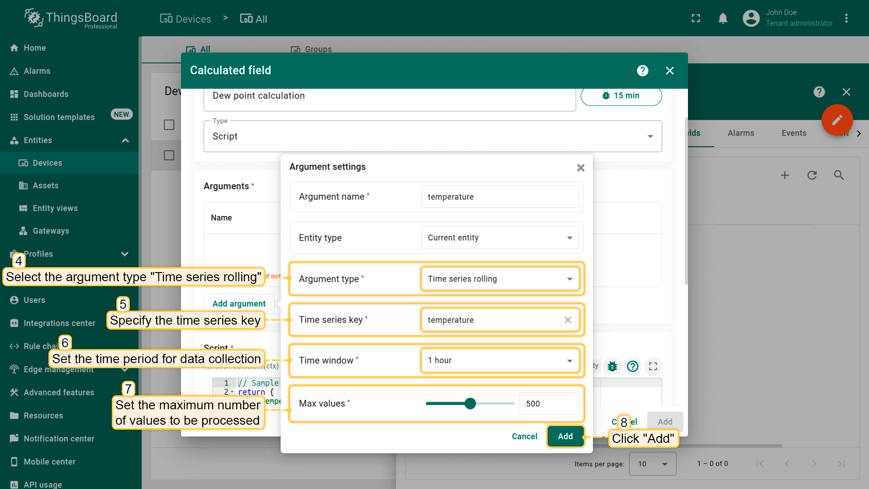Tick the second device row checkbox

coord(169,155)
